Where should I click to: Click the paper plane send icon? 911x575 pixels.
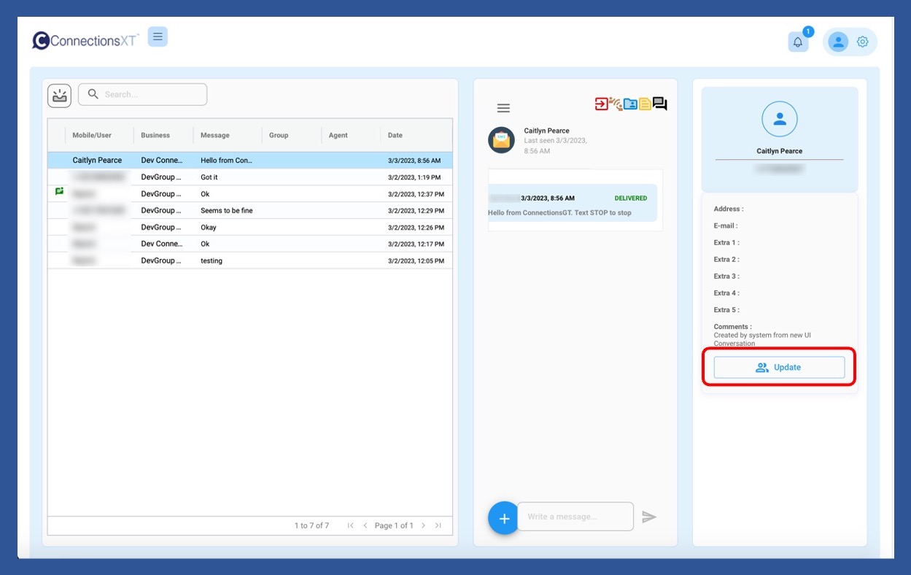(x=649, y=517)
